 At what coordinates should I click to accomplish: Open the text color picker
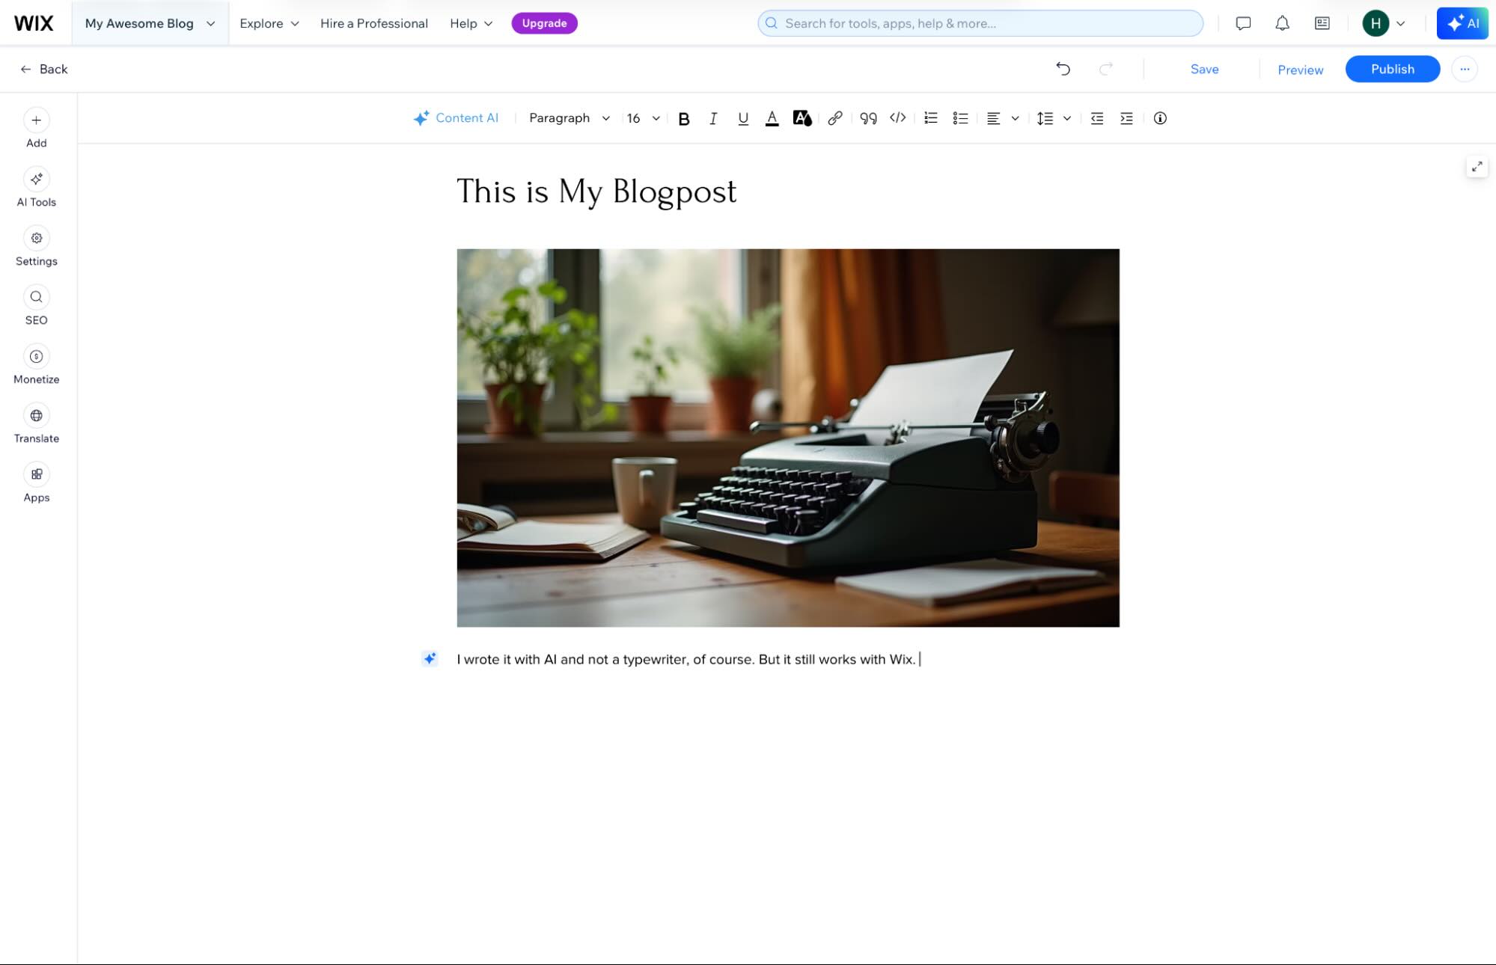point(772,118)
